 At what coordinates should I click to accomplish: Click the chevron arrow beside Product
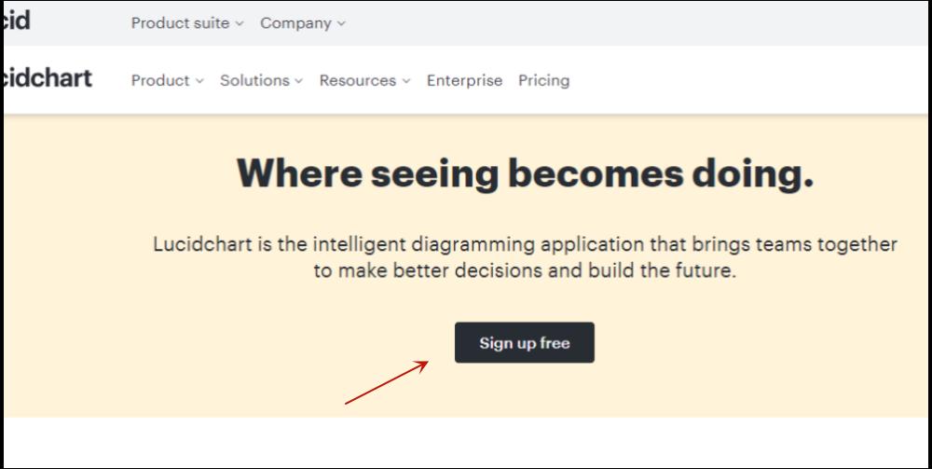pyautogui.click(x=199, y=81)
